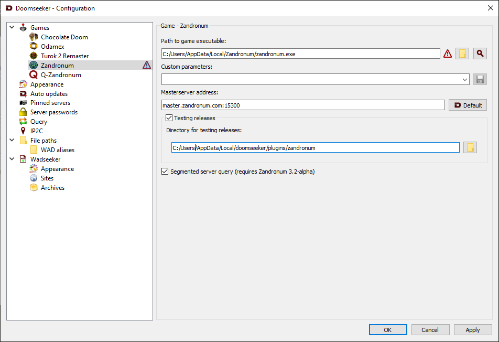Image resolution: width=499 pixels, height=342 pixels.
Task: Click the Archives box icon
Action: [34, 188]
